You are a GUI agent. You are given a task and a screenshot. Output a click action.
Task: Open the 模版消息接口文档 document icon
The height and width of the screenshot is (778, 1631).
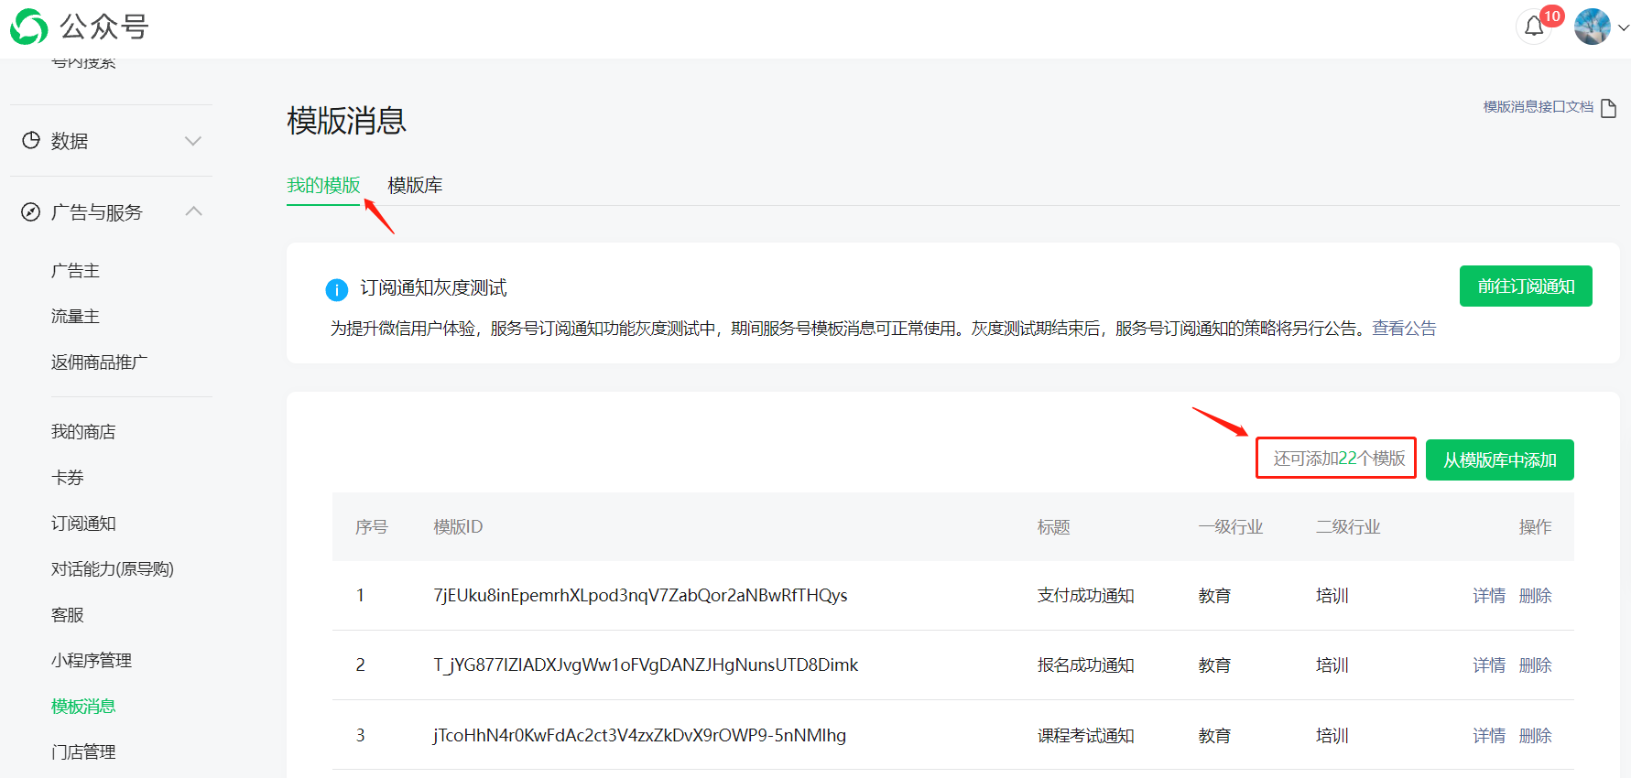tap(1608, 108)
